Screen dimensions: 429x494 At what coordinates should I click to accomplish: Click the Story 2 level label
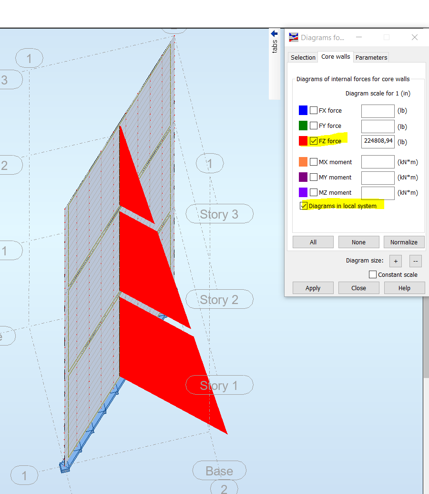[x=219, y=299]
